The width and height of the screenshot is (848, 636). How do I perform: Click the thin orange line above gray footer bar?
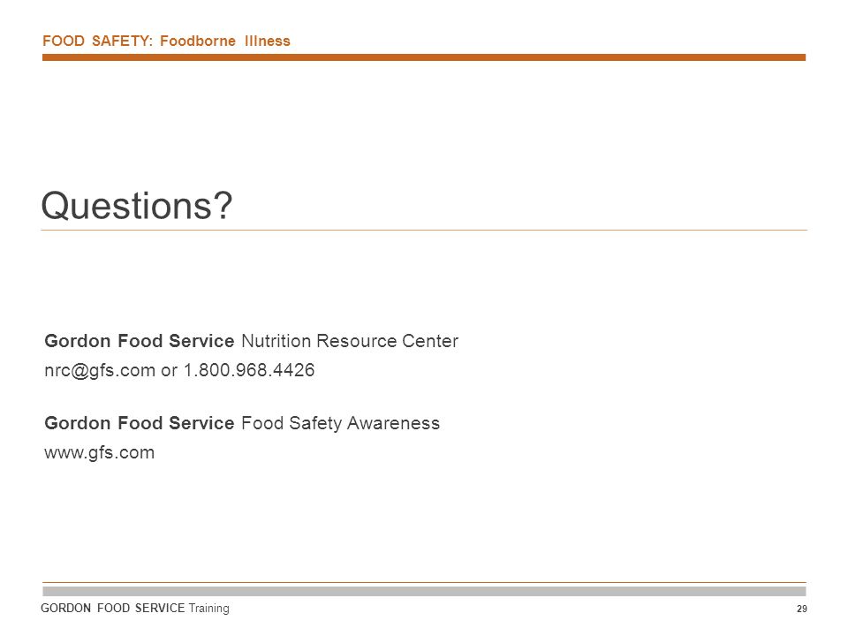pyautogui.click(x=424, y=582)
